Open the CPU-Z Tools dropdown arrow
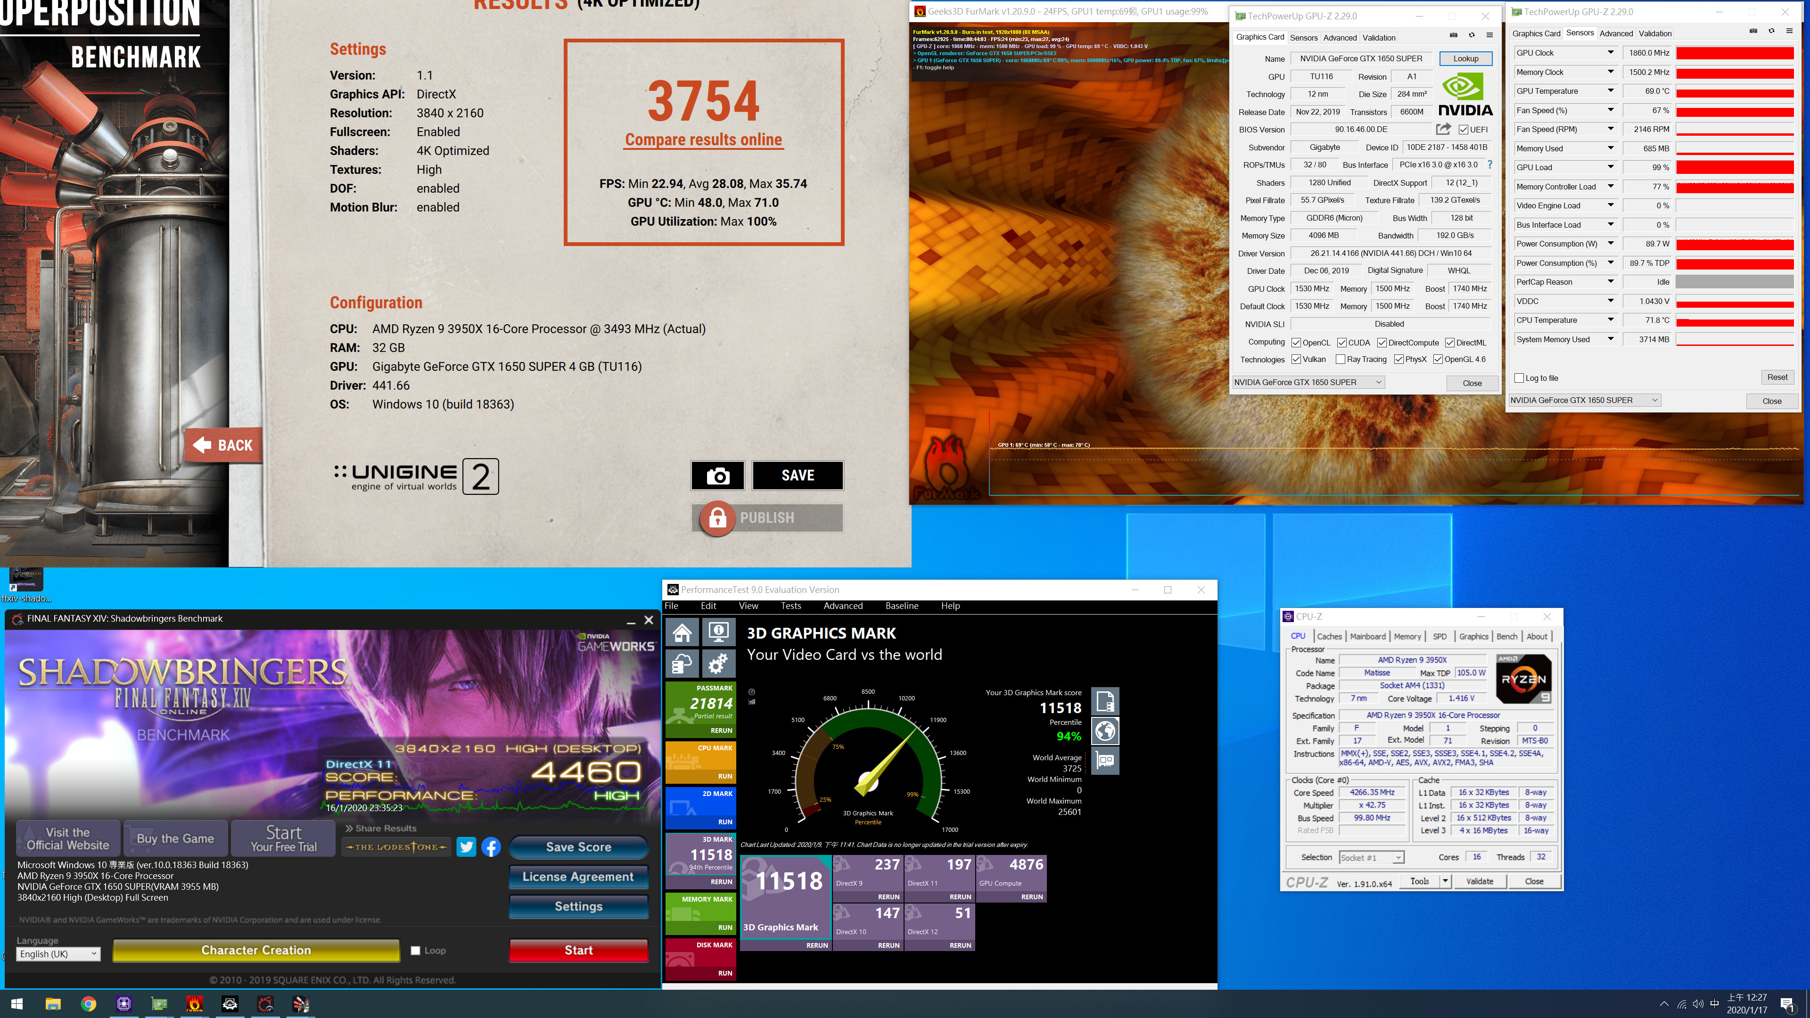This screenshot has height=1018, width=1810. point(1445,881)
